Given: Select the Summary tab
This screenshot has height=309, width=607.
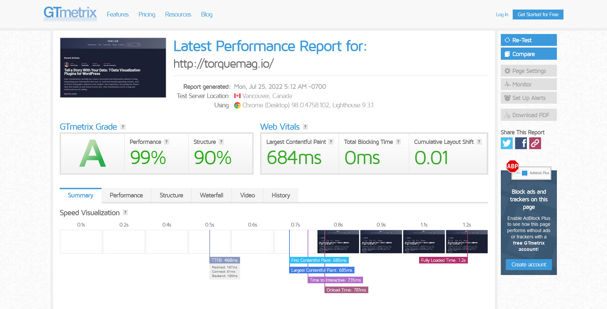Looking at the screenshot, I should (x=80, y=195).
